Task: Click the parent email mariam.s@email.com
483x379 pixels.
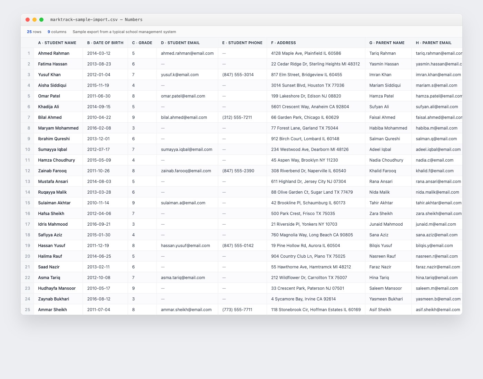Action: coord(437,85)
